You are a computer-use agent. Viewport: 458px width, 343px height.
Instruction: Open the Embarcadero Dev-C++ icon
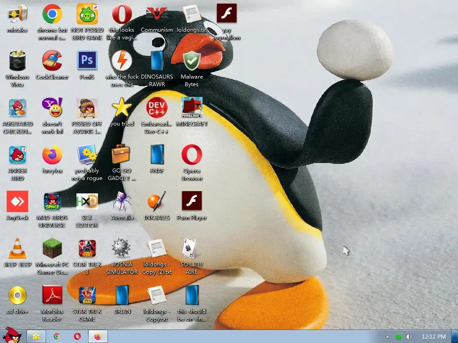(157, 107)
